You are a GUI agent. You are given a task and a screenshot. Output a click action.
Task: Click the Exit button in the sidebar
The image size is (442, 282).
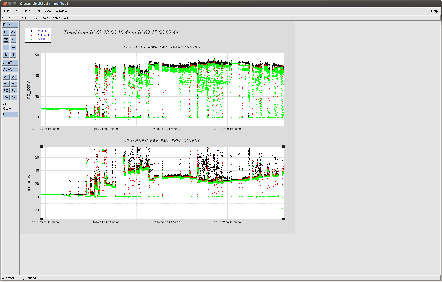10,114
